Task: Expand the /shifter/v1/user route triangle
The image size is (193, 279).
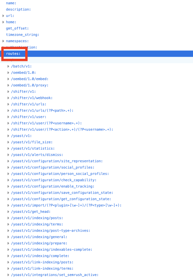Action: (x=8, y=117)
